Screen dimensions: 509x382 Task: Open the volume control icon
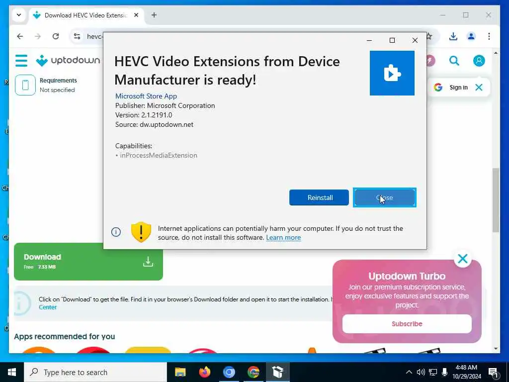(x=421, y=372)
